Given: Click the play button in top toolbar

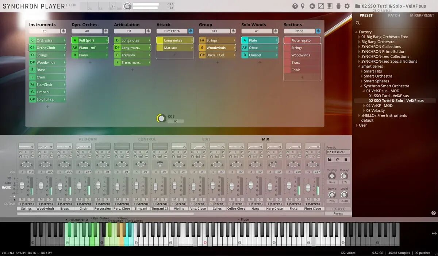Looking at the screenshot, I should tap(312, 6).
